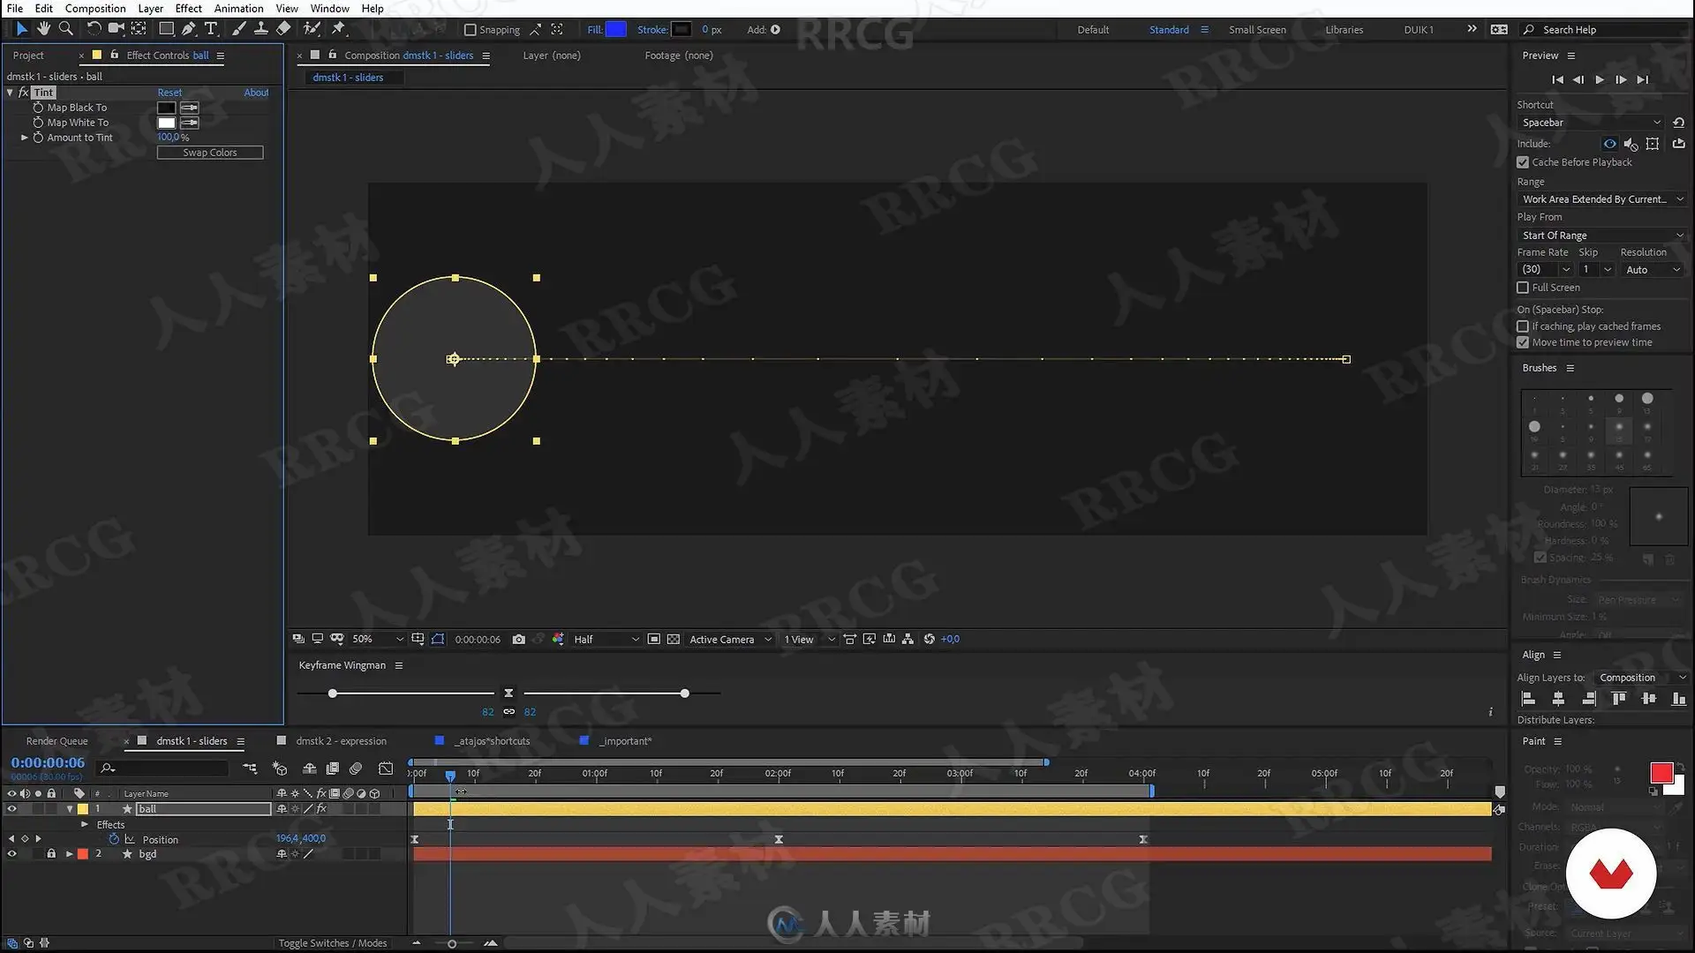The height and width of the screenshot is (953, 1695).
Task: Enable the Snapping checkbox
Action: (x=471, y=30)
